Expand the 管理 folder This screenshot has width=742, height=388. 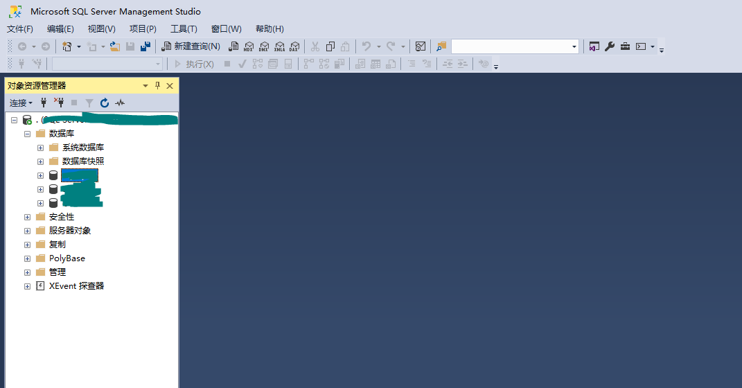pyautogui.click(x=28, y=272)
